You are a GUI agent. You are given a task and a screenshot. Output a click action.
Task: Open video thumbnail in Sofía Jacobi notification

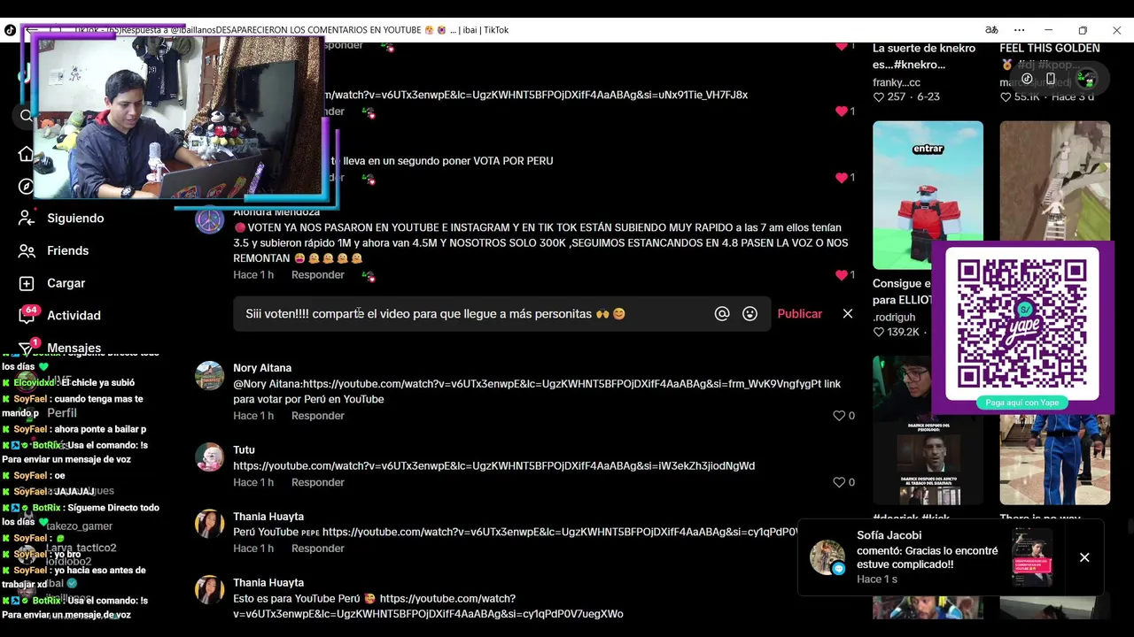(x=1032, y=557)
